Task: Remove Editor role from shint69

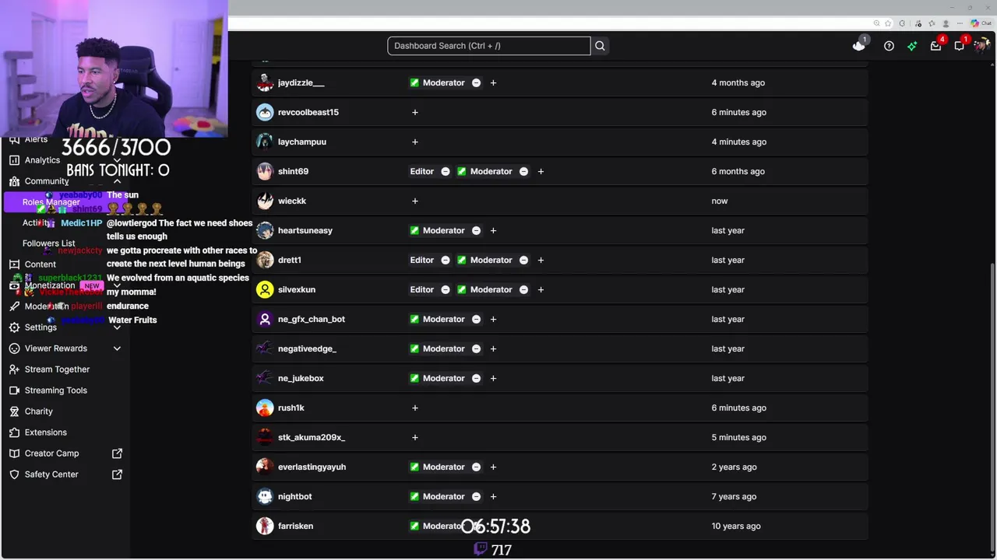Action: tap(446, 171)
